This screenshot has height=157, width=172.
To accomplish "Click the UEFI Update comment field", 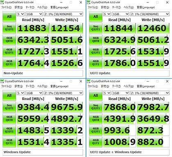I will point(129,73).
